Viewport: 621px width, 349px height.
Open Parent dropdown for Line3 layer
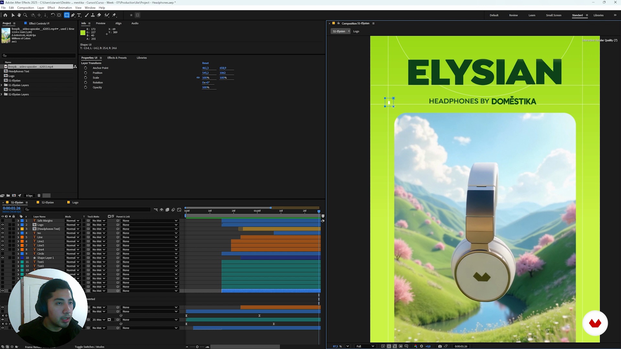tap(150, 246)
